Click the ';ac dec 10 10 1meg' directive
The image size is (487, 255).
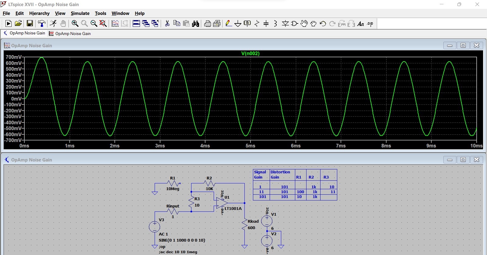178,252
